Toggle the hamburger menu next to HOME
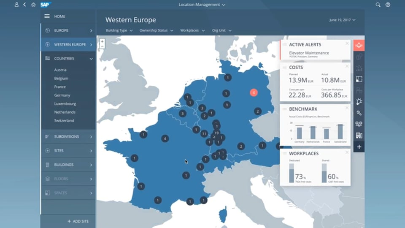Viewport: 405px width, 228px height. tap(47, 16)
